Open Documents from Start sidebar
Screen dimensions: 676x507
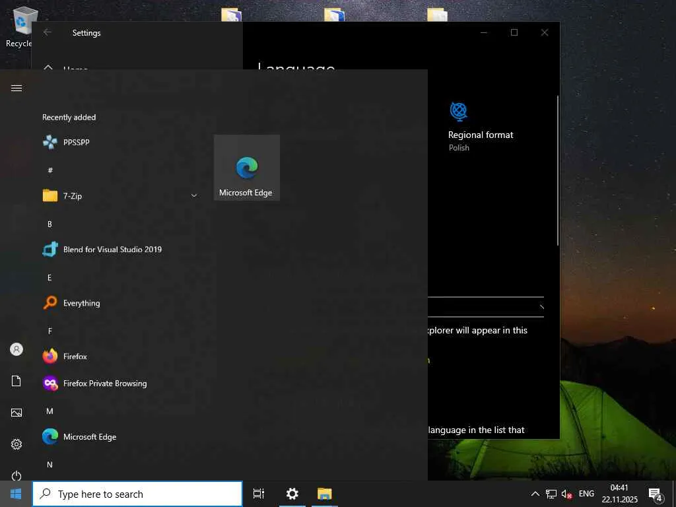tap(17, 381)
